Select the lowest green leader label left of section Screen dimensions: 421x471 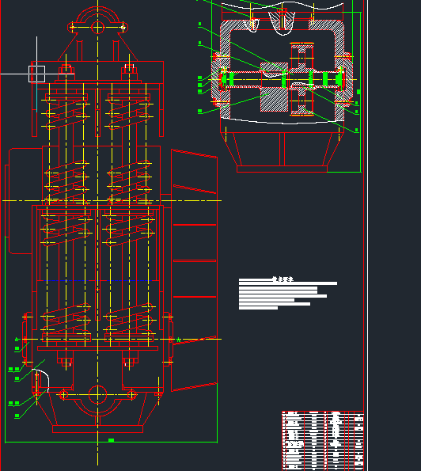(x=200, y=111)
